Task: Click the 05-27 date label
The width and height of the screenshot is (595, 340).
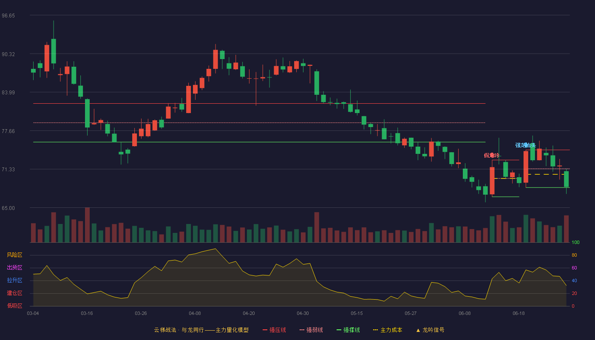Action: tap(411, 313)
